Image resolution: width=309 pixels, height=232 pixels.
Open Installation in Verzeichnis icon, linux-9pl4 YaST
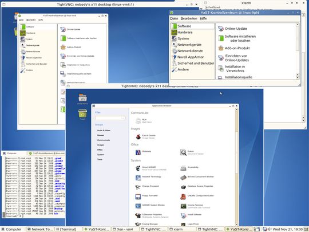click(x=221, y=69)
